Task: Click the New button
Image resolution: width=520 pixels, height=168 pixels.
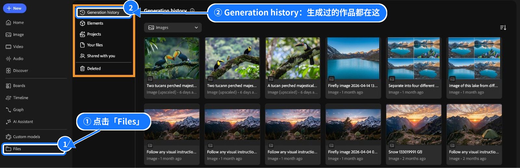Action: point(15,8)
